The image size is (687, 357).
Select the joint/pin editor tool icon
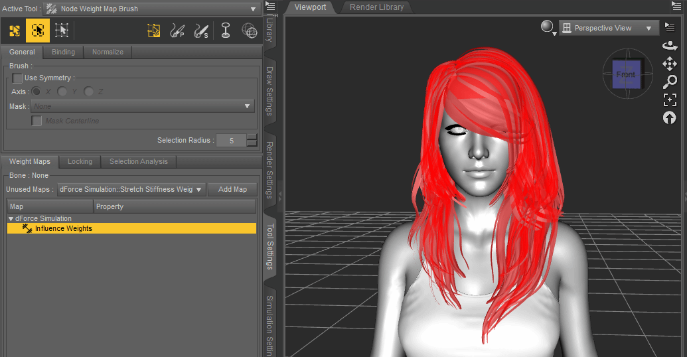(x=226, y=31)
